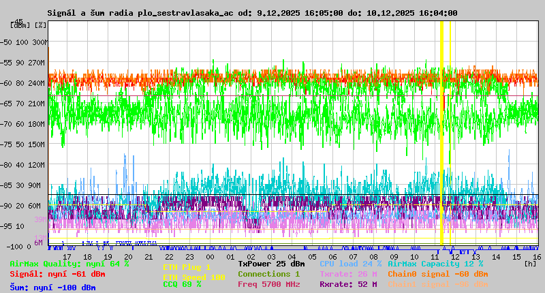545x293 pixels.
Task: Select the CPU load 24 % legend entry
Action: pos(350,264)
